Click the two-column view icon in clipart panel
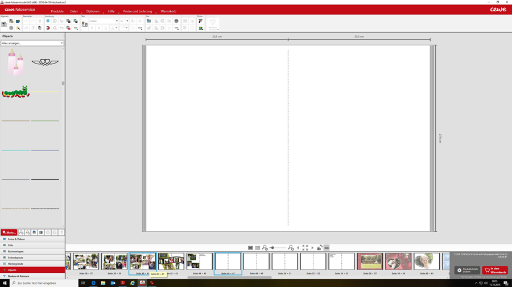512x287 pixels. click(x=41, y=233)
